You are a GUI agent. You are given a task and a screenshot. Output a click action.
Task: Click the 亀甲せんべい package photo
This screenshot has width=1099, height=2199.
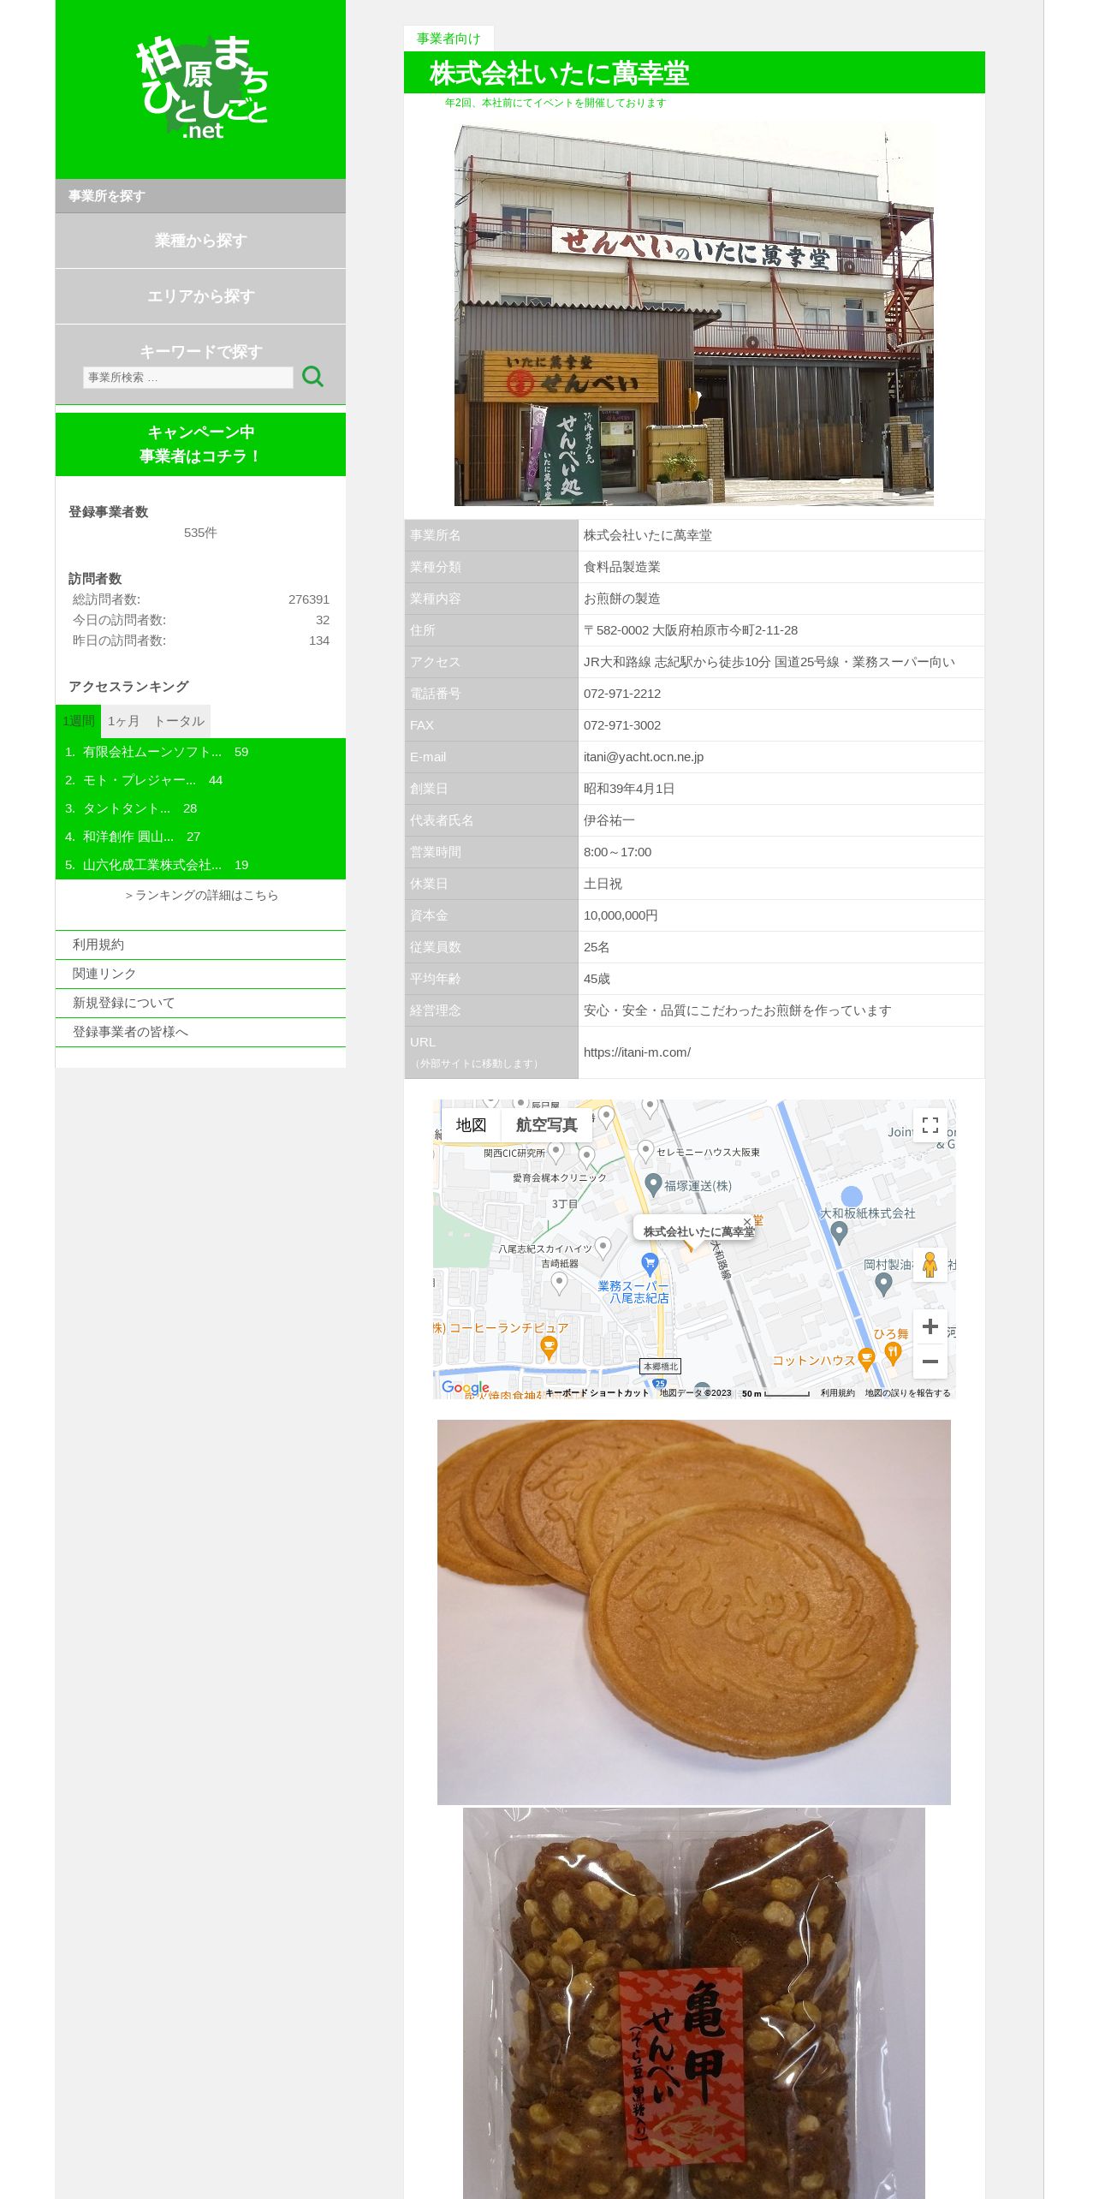pos(693,2003)
